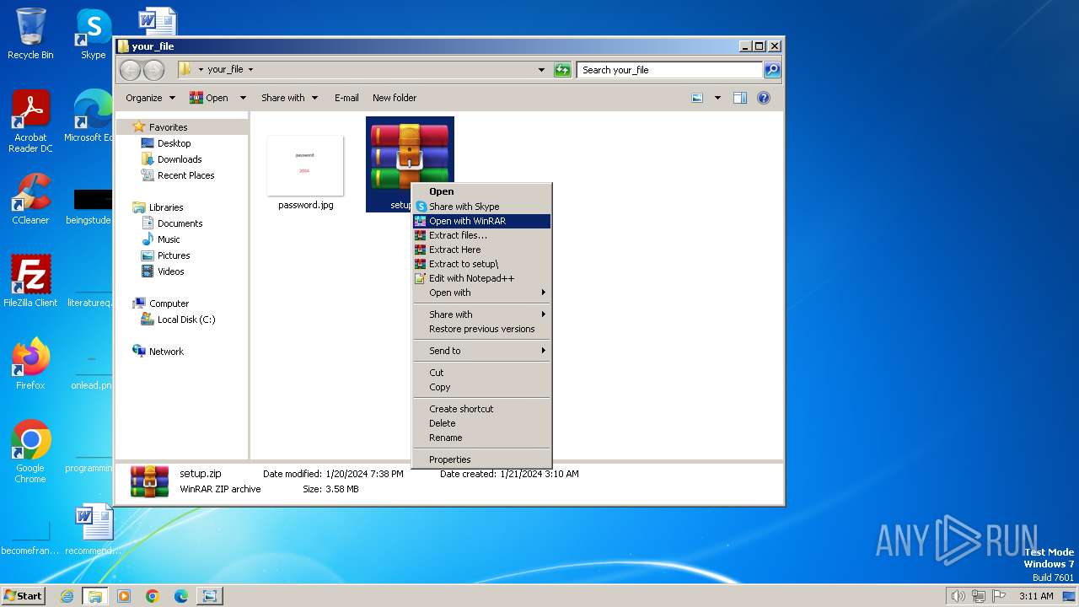Open the Organize dropdown menu
This screenshot has height=607, width=1079.
150,98
